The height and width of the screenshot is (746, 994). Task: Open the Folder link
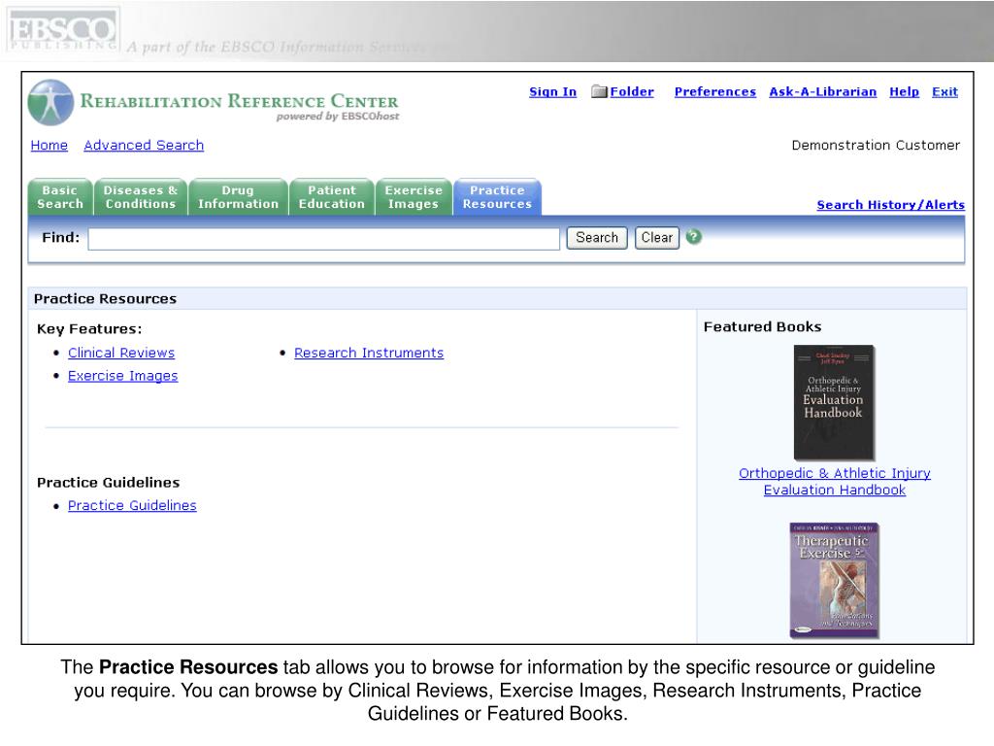tap(632, 92)
